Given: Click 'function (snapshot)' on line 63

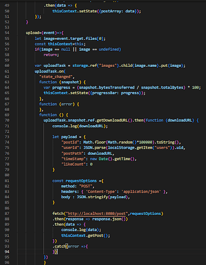Looking at the screenshot, I should [x=60, y=82].
